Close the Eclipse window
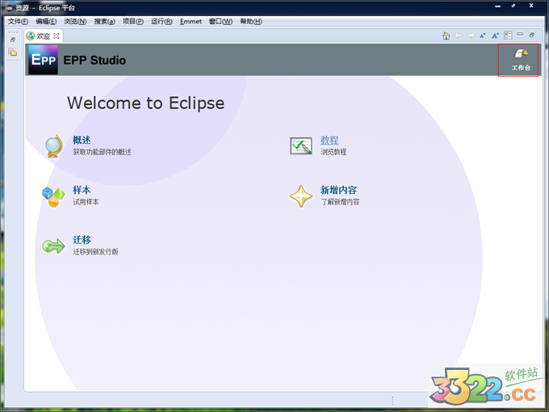Viewport: 549px width, 412px height. 531,6
